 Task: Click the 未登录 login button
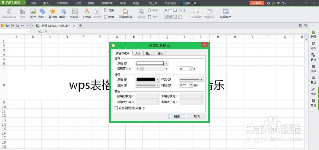coord(257,3)
